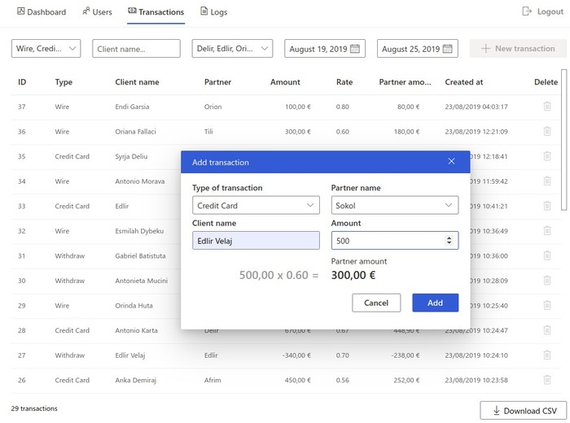Click trash icon for Oriana Fallaci row

[547, 132]
